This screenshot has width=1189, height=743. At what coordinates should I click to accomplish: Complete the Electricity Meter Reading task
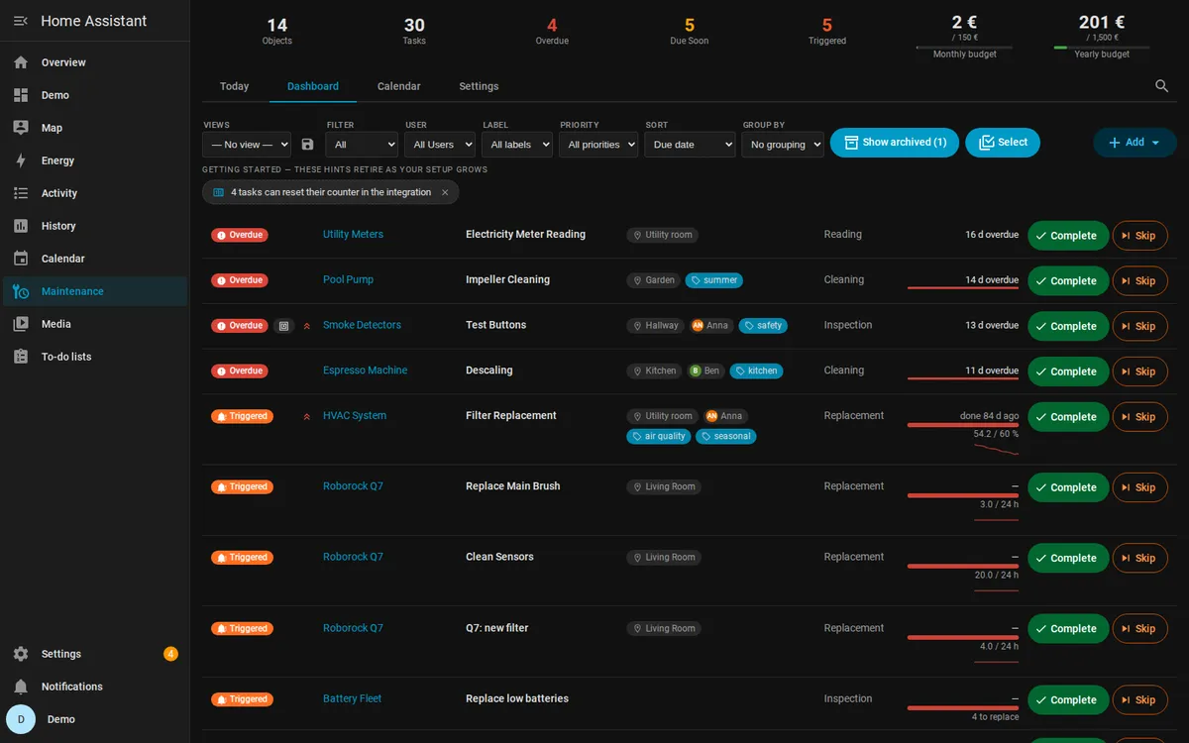pyautogui.click(x=1068, y=236)
